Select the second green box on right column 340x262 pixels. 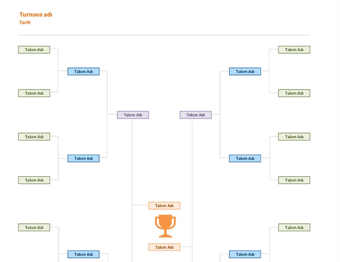pos(294,93)
